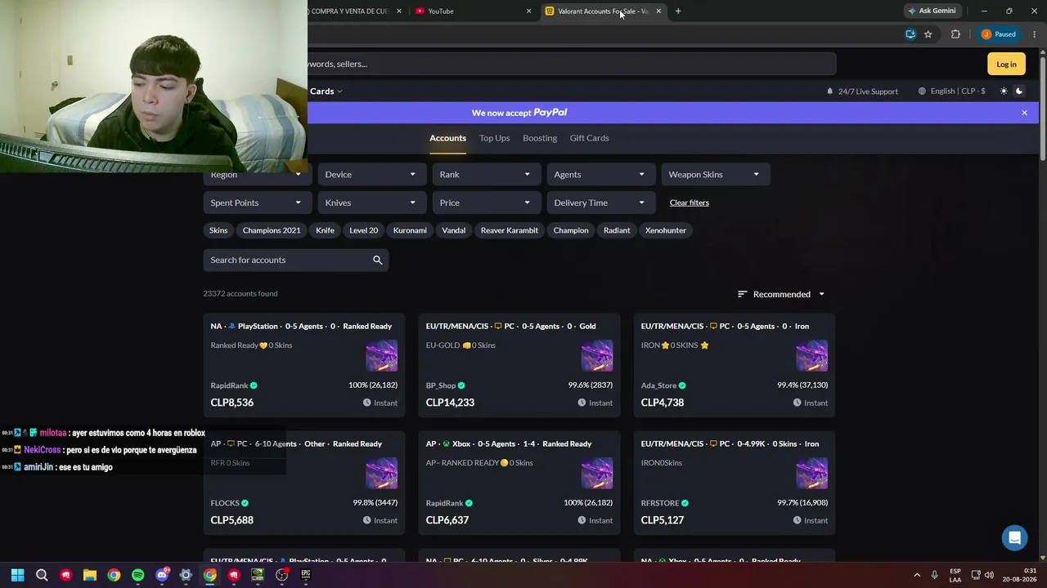Screen dimensions: 1047x588
Task: Switch to light theme with sun icon
Action: (1004, 91)
